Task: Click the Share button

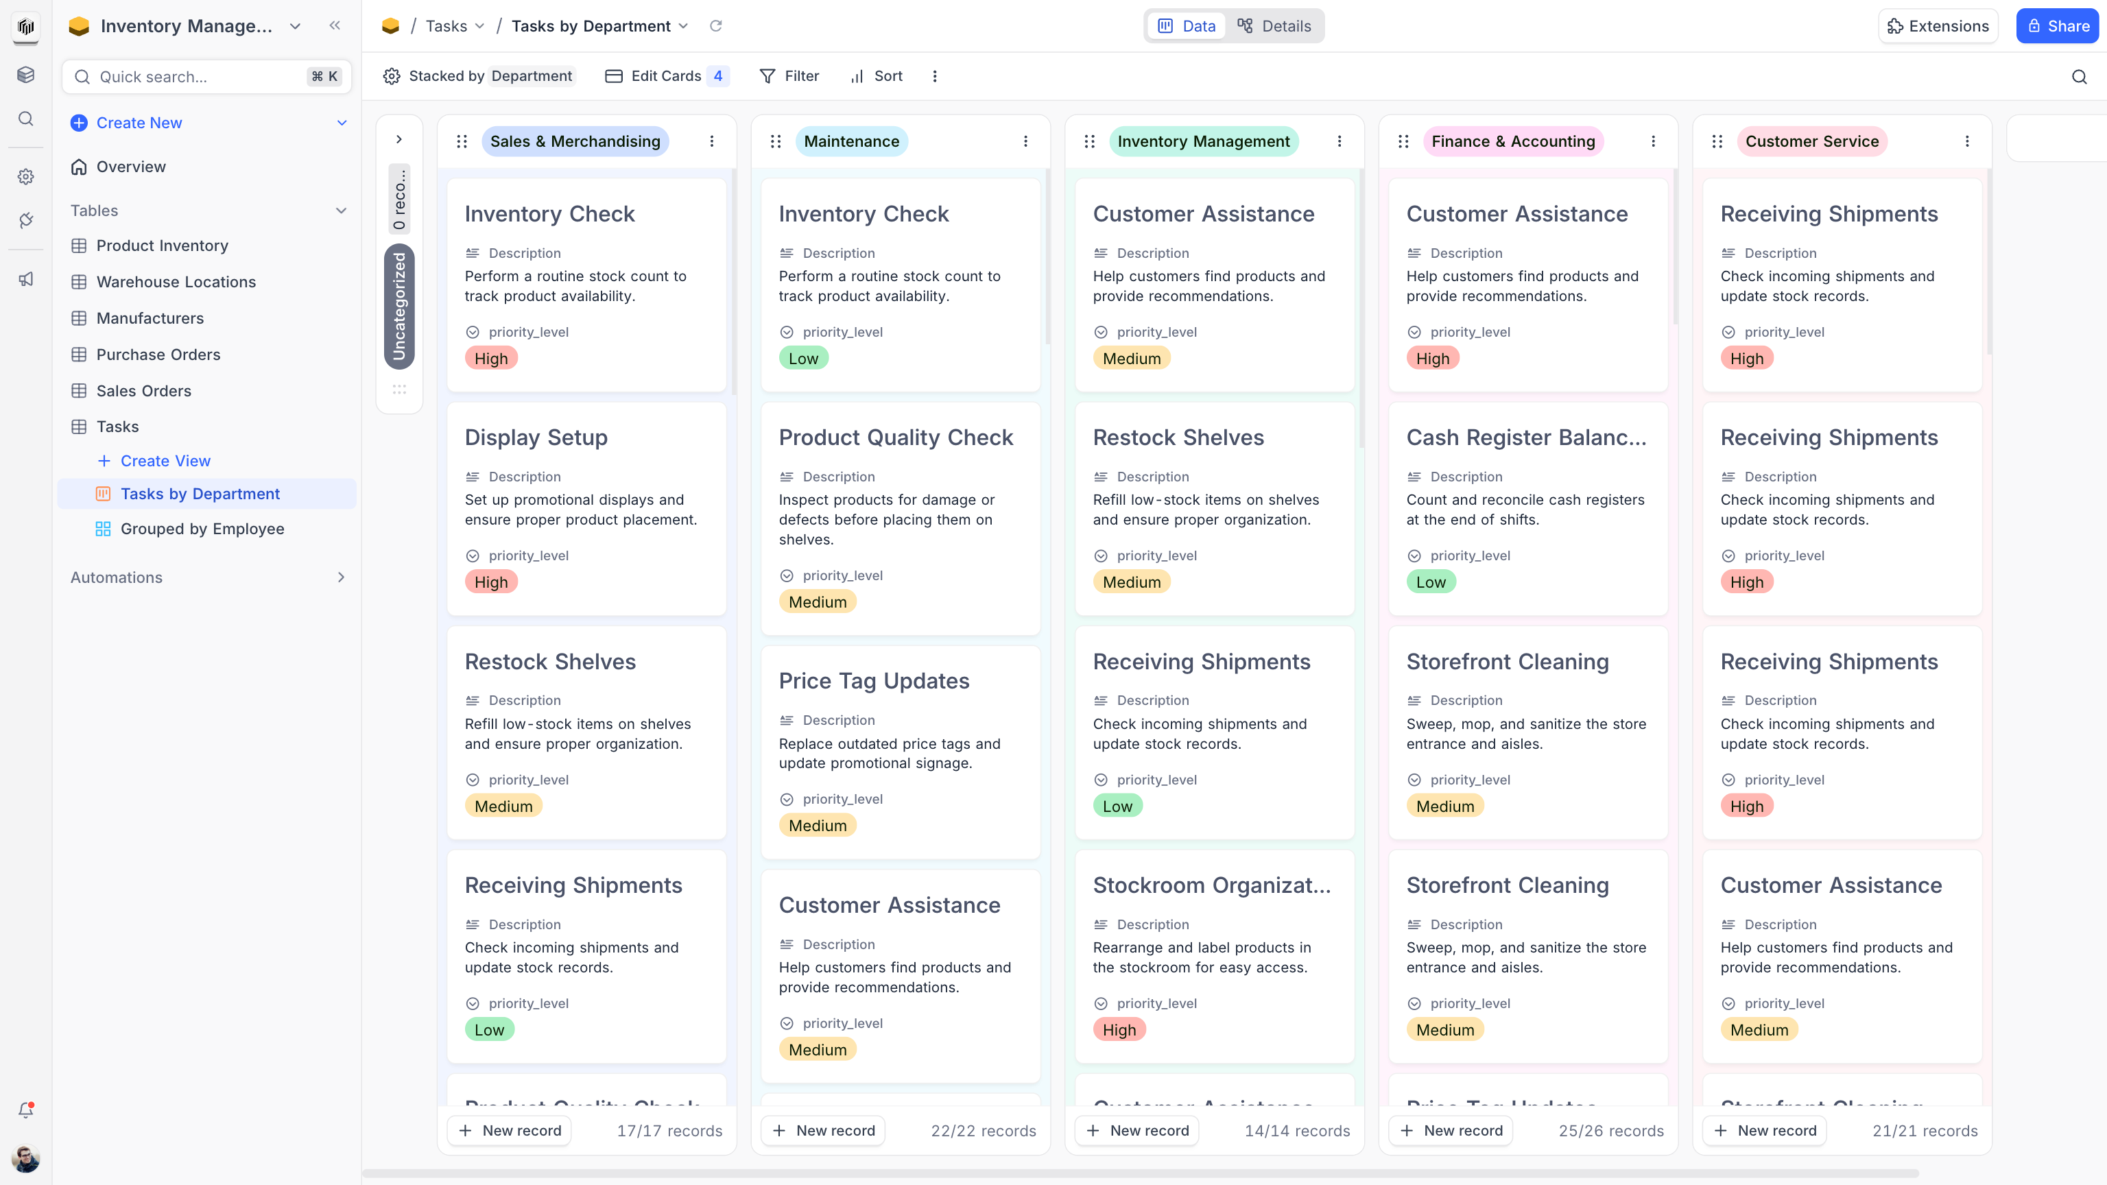Action: click(x=2057, y=26)
